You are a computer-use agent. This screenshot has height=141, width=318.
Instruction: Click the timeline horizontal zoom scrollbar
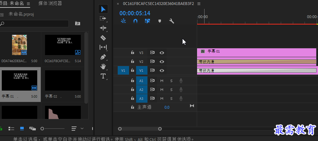click(x=140, y=129)
